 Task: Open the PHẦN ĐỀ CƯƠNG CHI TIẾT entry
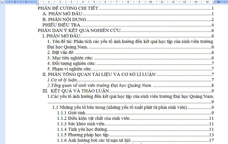[x=68, y=8]
